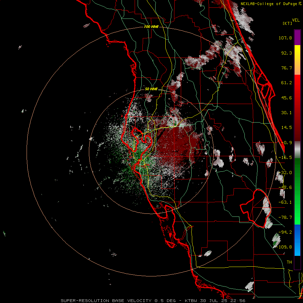This screenshot has height=303, width=303.
Task: Click the 61.2 velocity scale value
Action: [287, 83]
